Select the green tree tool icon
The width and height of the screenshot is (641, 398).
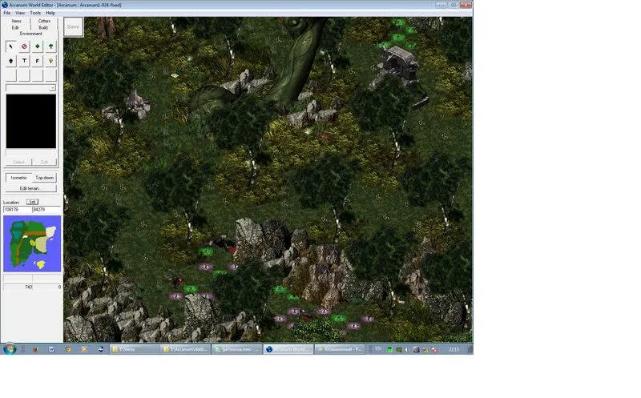point(50,46)
